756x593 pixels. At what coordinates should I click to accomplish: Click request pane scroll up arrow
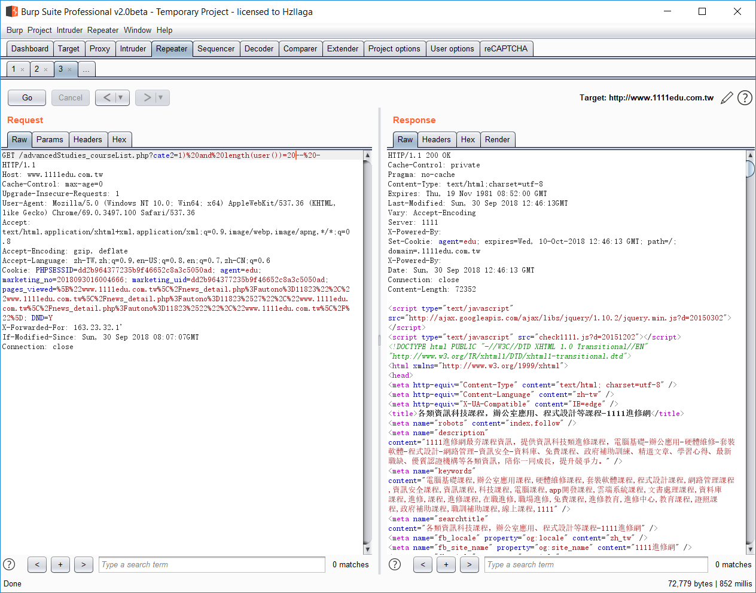click(368, 155)
